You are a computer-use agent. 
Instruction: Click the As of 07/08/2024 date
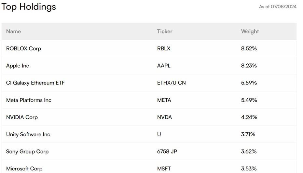tap(278, 7)
